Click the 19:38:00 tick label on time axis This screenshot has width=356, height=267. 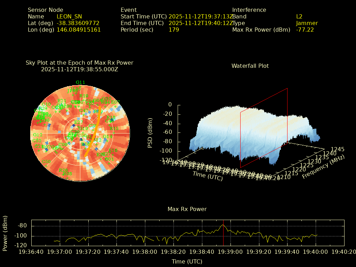click(x=145, y=251)
